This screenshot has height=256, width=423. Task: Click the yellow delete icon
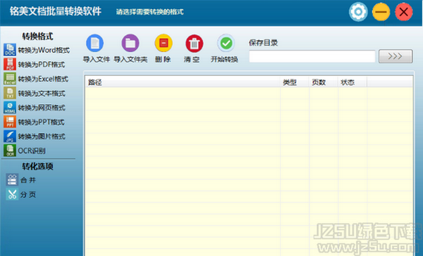[x=164, y=43]
